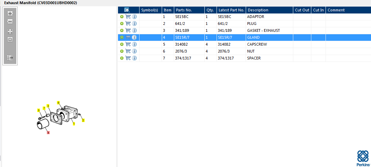Click the CAPSCREW description cell
The image size is (371, 167).
pyautogui.click(x=270, y=44)
